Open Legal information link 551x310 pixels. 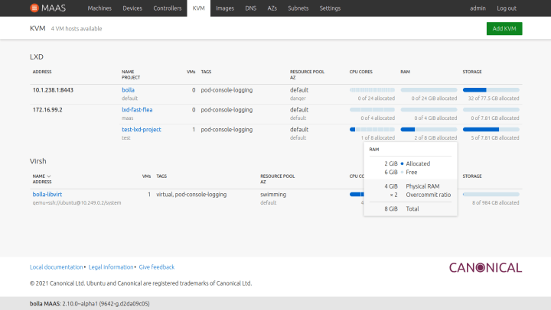click(x=111, y=267)
